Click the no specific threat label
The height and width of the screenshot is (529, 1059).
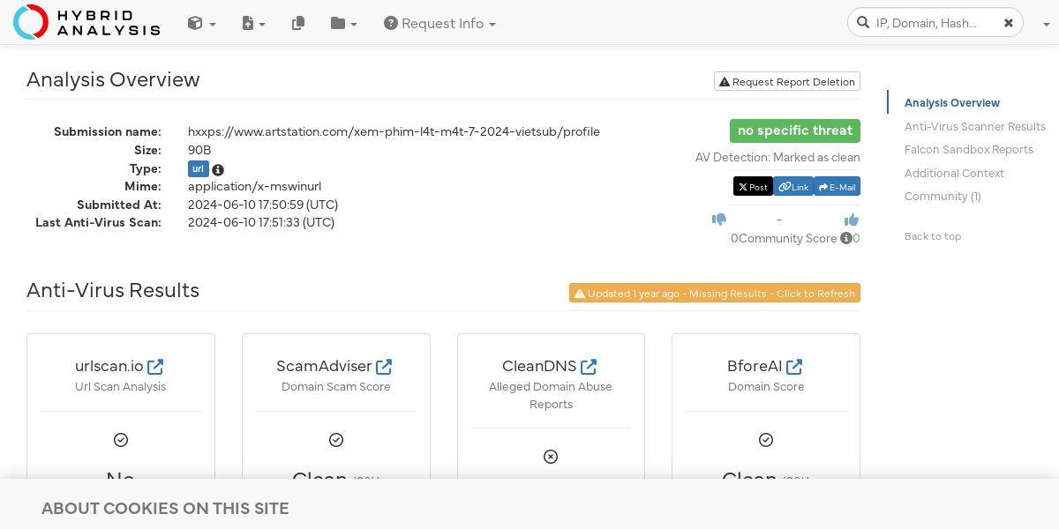795,130
